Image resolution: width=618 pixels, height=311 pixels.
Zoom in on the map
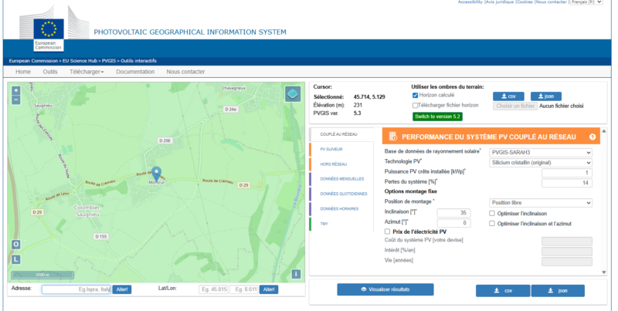(16, 90)
